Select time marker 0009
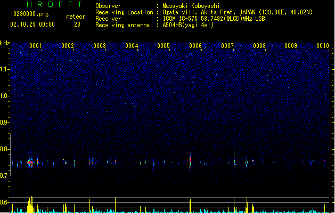The height and width of the screenshot is (213, 335). (291, 46)
